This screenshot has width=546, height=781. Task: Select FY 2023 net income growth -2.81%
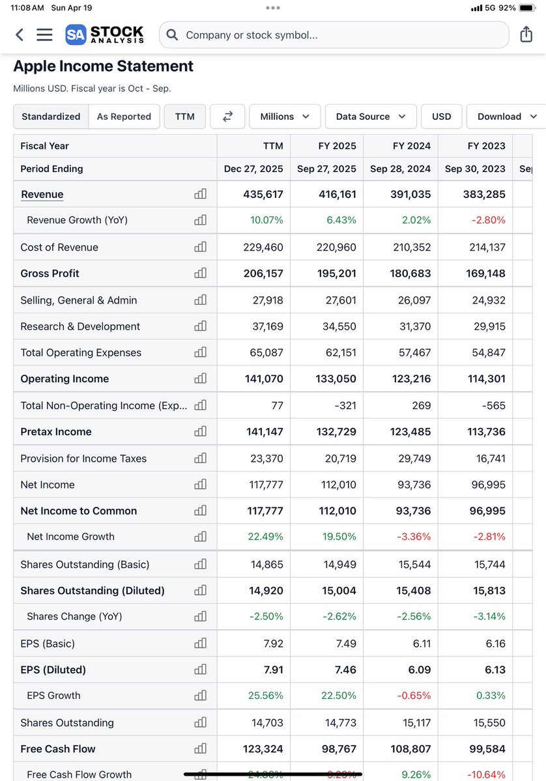488,537
